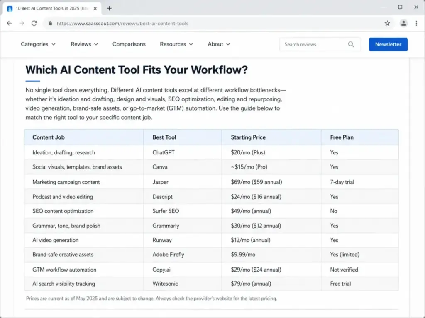The image size is (425, 318).
Task: Click 'SEO content optimization' cell
Action: click(84, 211)
